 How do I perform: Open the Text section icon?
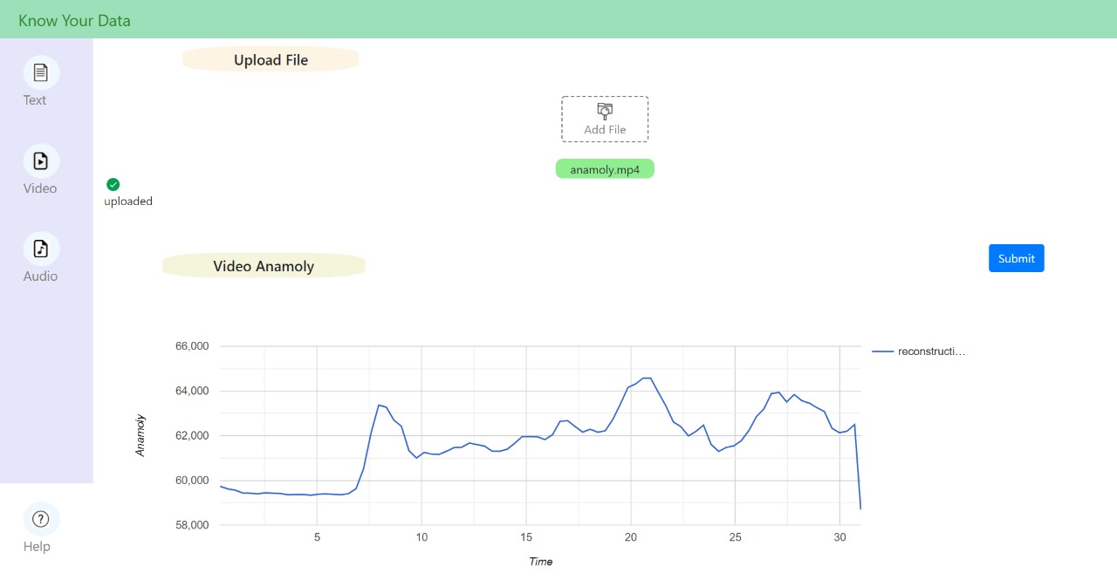[x=41, y=72]
